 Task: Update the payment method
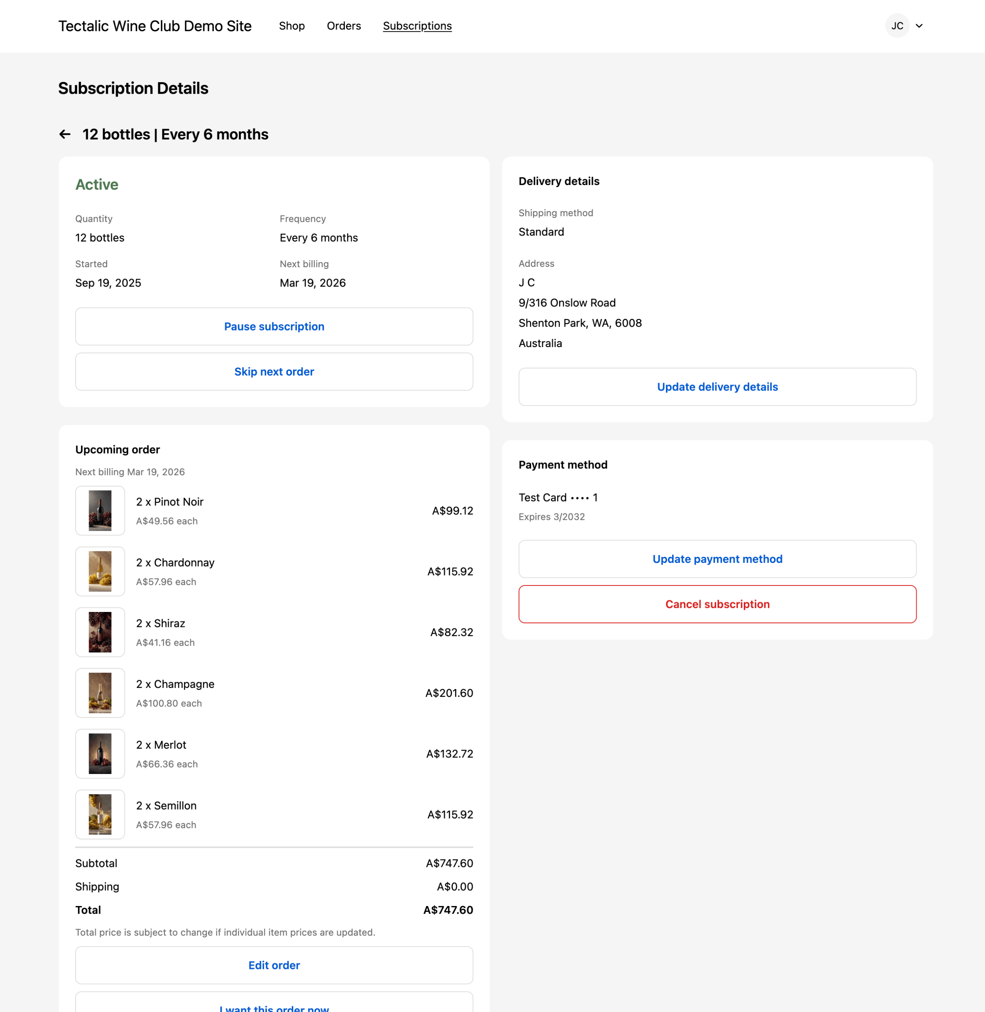point(717,559)
